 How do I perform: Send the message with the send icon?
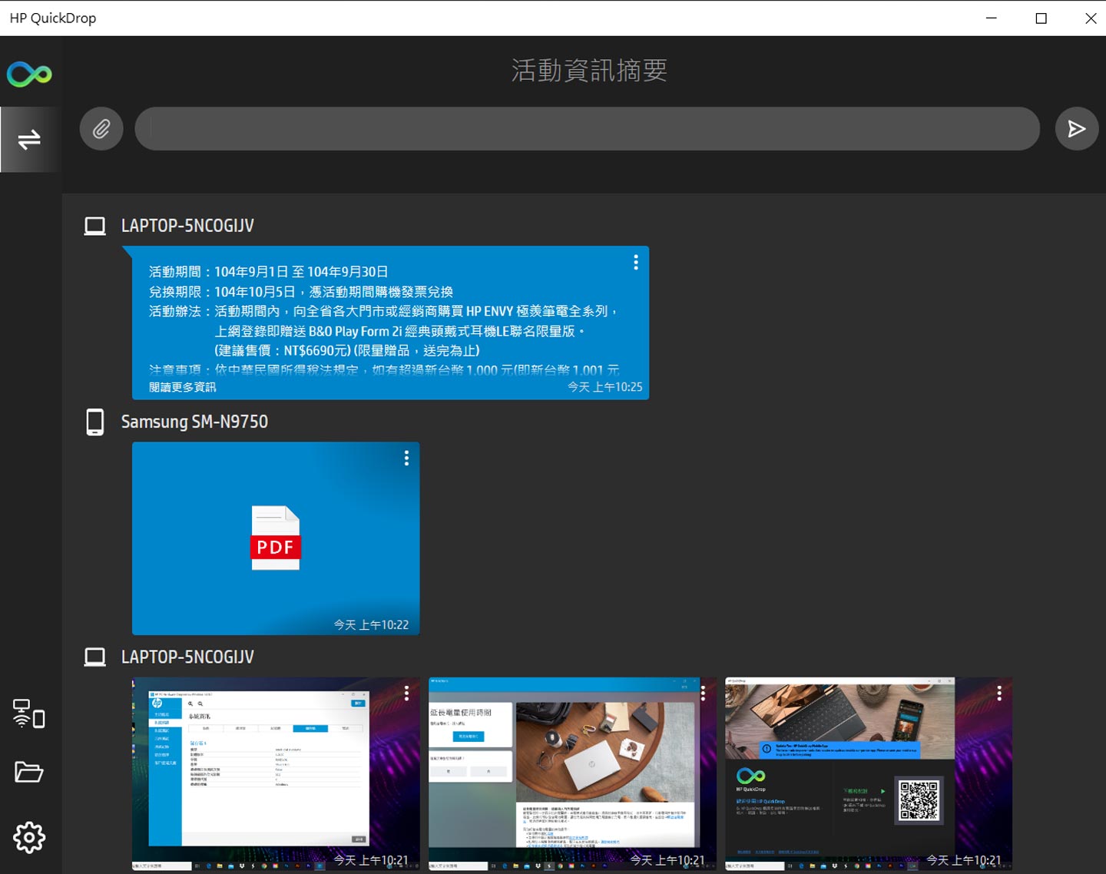tap(1076, 128)
